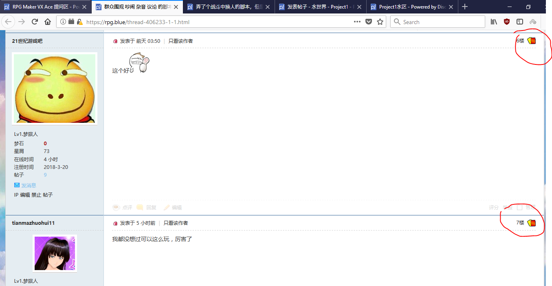Switch to the Project1水区 tab
Viewport: 552px width, 286px height.
click(412, 7)
